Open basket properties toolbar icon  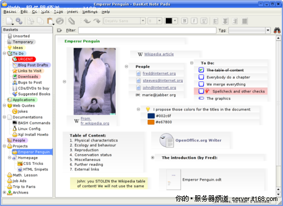19,21
